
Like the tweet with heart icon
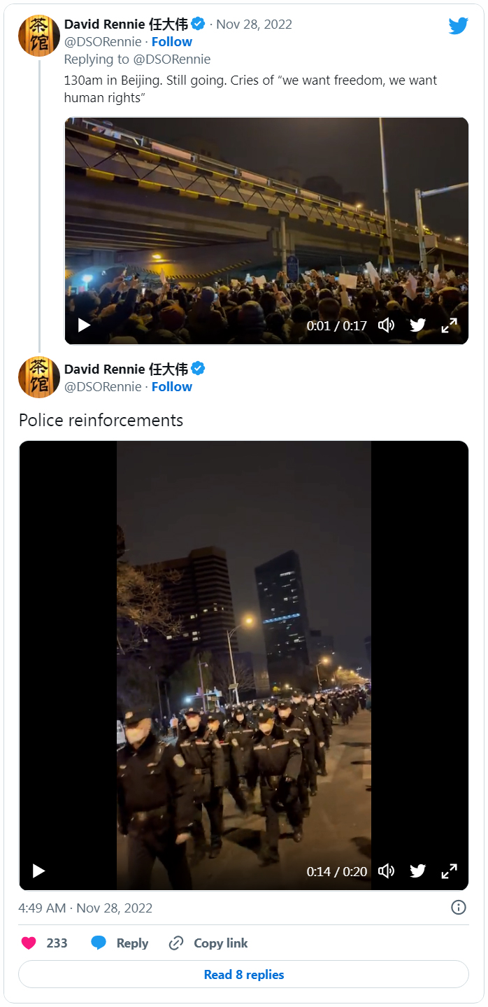click(29, 943)
